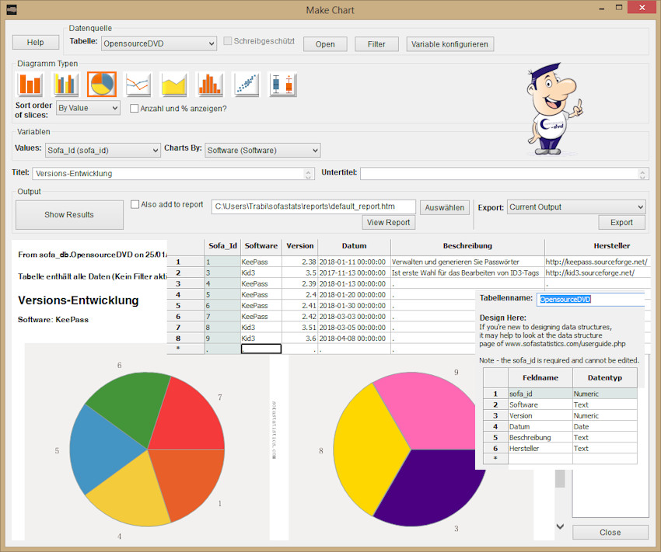Screen dimensions: 661x552
Task: Select the line chart type
Action: pyautogui.click(x=138, y=83)
